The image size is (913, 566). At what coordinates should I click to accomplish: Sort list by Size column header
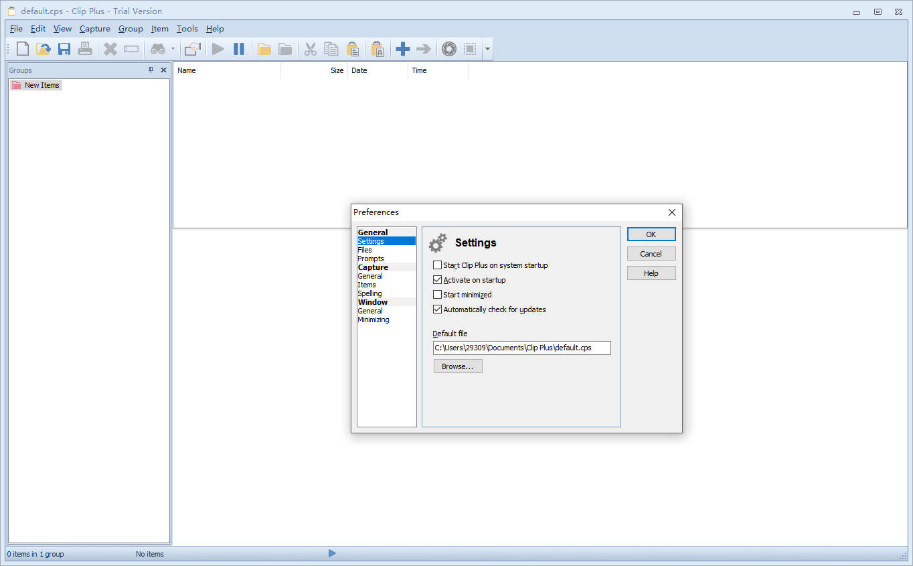click(314, 70)
